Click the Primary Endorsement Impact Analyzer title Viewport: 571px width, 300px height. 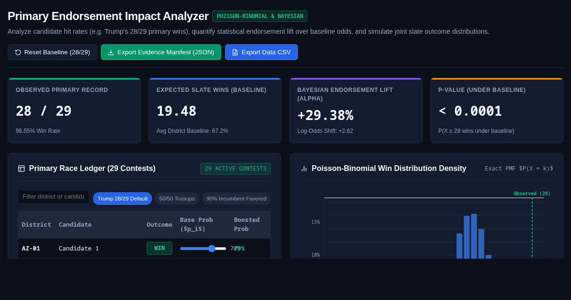[x=108, y=16]
